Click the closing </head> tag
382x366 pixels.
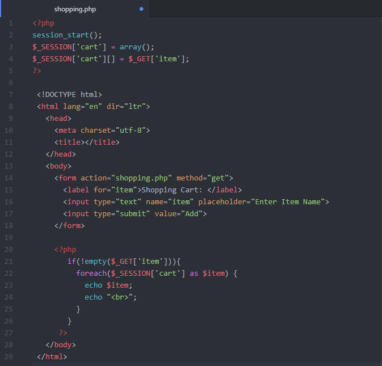(61, 154)
